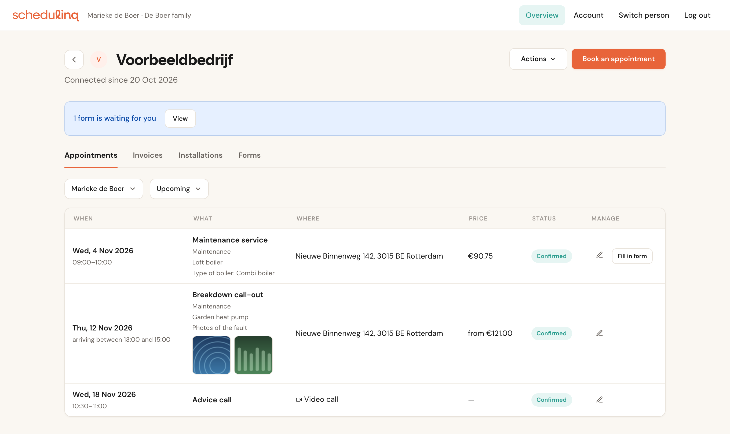Viewport: 730px width, 434px height.
Task: Click the 'Maintenance service' title
Action: [x=230, y=240]
